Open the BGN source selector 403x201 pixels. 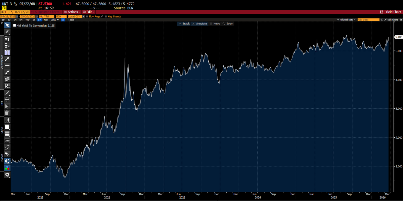(61, 16)
